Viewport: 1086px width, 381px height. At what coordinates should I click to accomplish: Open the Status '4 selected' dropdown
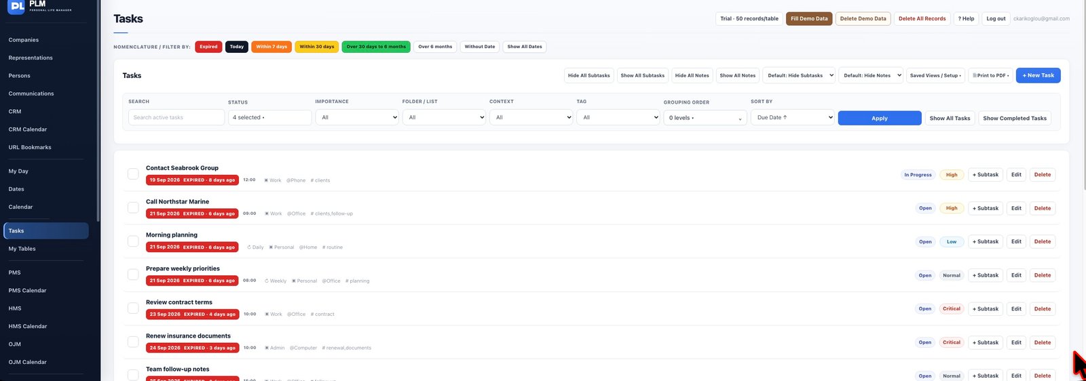tap(269, 117)
